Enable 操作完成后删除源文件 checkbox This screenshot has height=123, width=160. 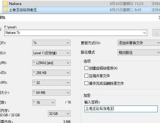pyautogui.click(x=86, y=83)
